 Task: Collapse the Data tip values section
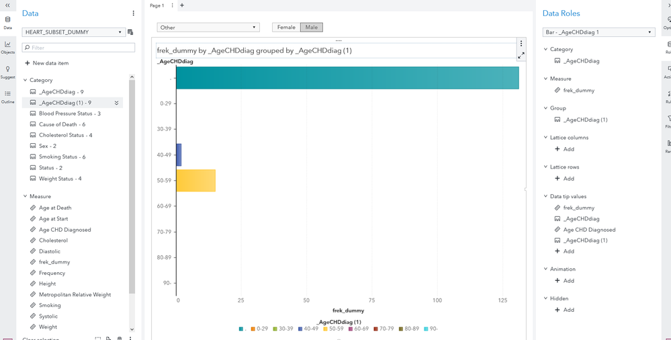coord(545,197)
